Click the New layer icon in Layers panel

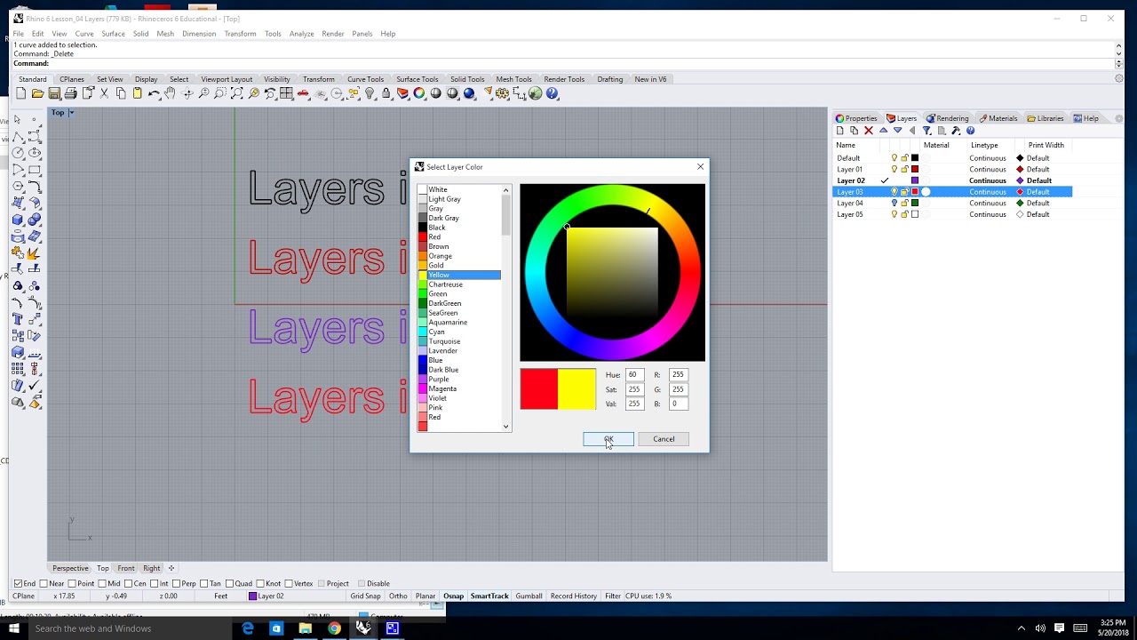(840, 131)
